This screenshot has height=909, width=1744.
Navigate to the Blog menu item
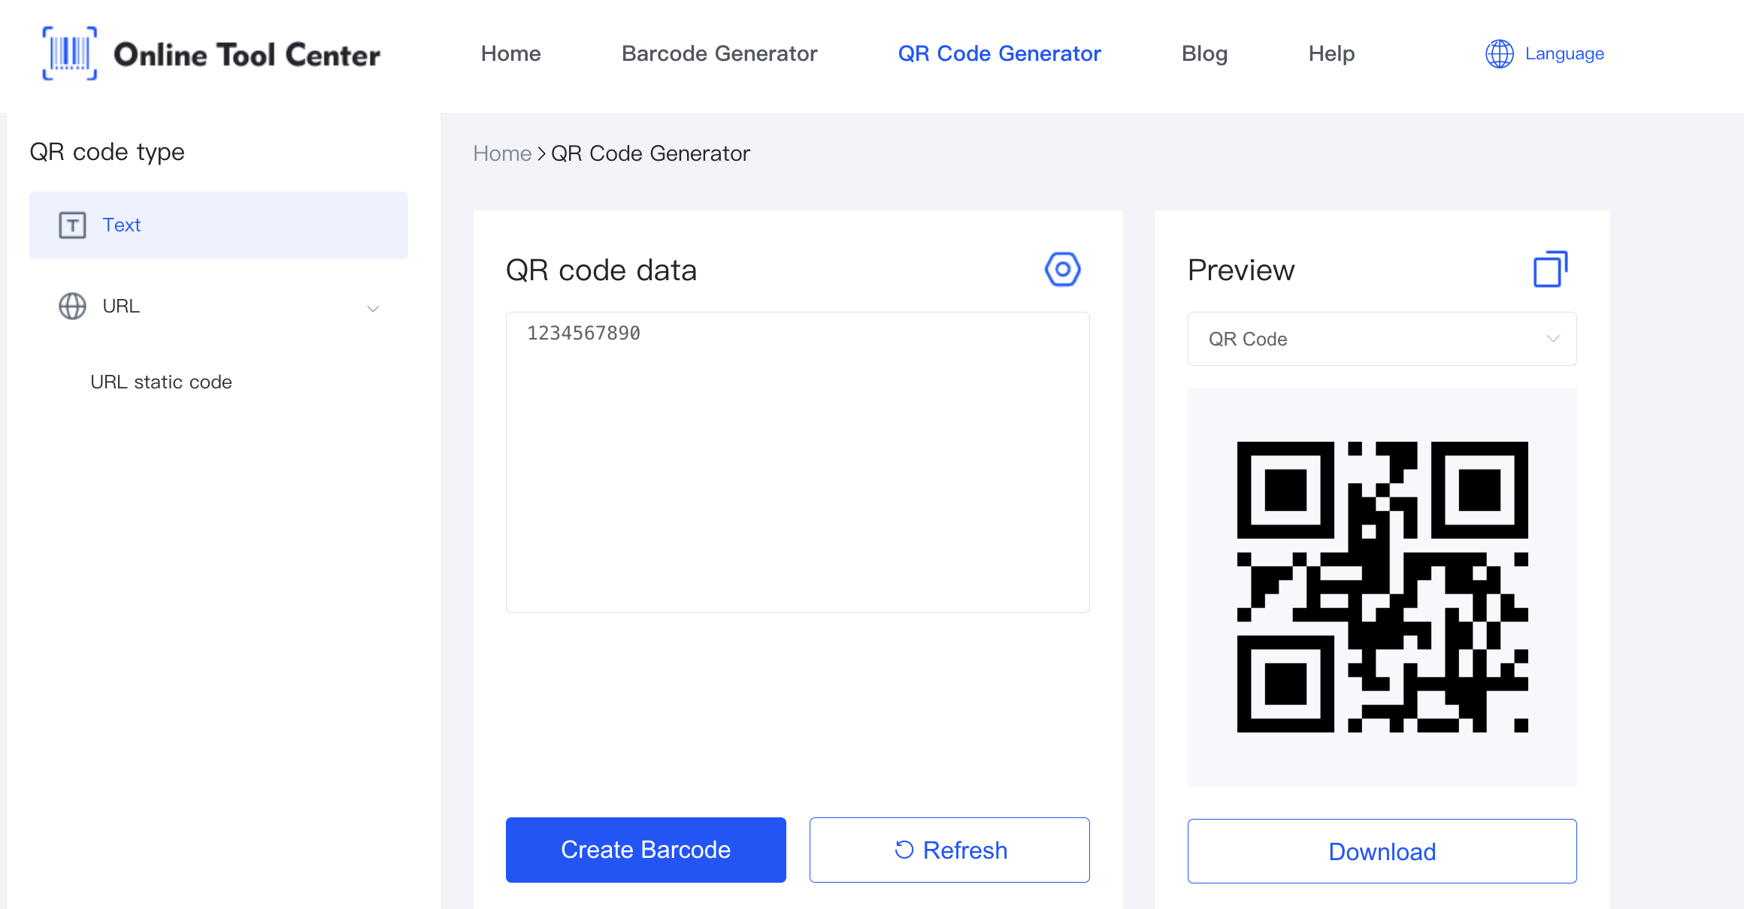tap(1204, 53)
